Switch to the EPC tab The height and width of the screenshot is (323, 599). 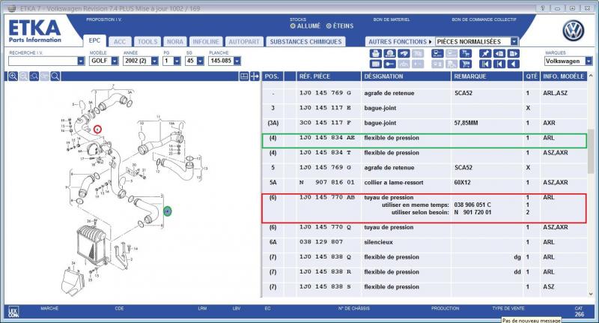pyautogui.click(x=94, y=40)
